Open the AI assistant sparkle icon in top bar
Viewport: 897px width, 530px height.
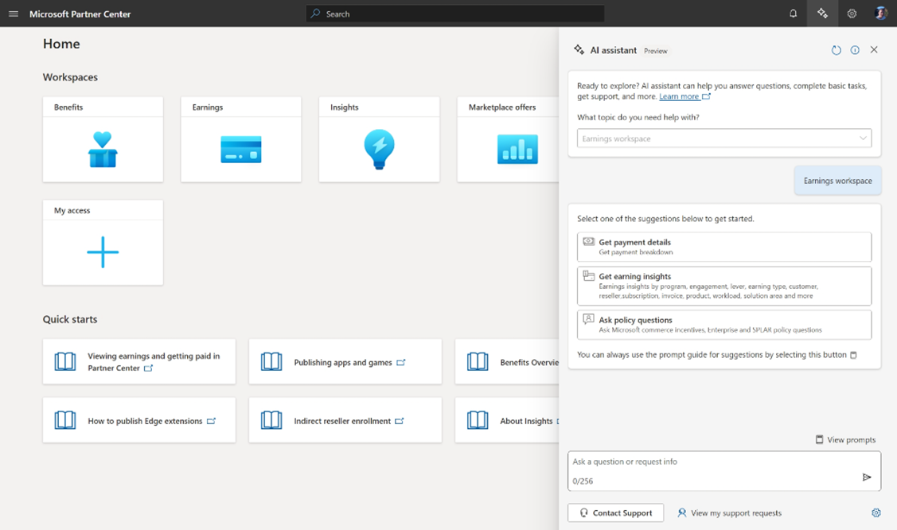click(x=822, y=14)
